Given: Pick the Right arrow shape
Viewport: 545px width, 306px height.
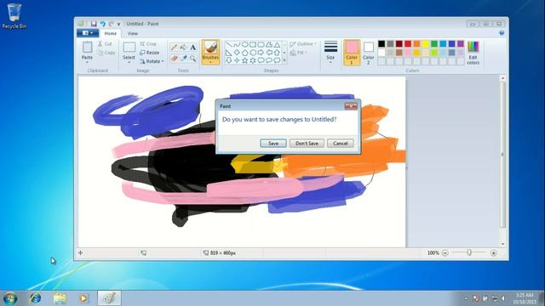Looking at the screenshot, I should point(261,53).
